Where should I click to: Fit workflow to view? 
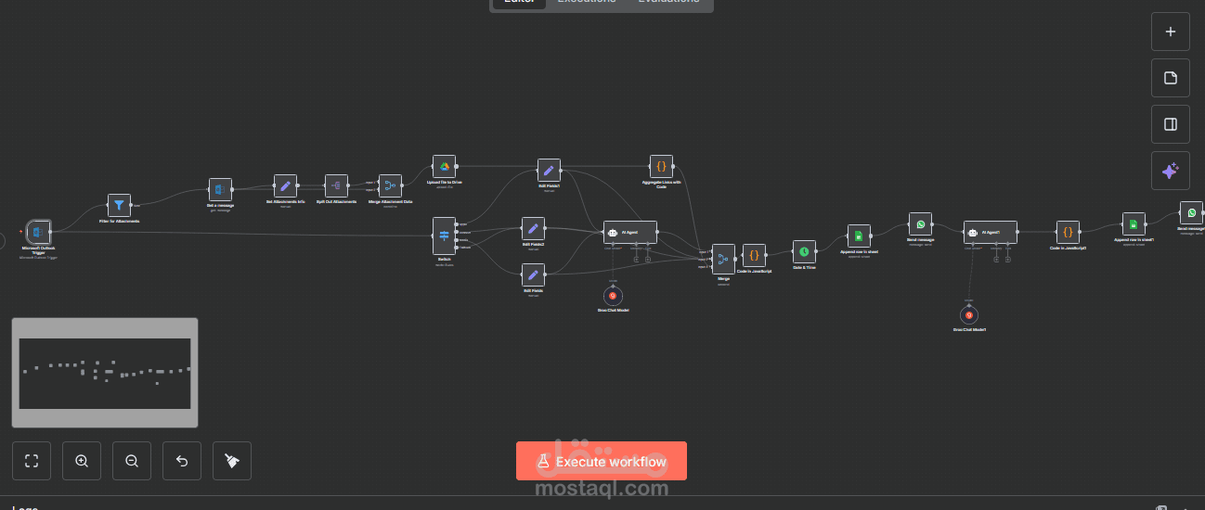pyautogui.click(x=32, y=461)
